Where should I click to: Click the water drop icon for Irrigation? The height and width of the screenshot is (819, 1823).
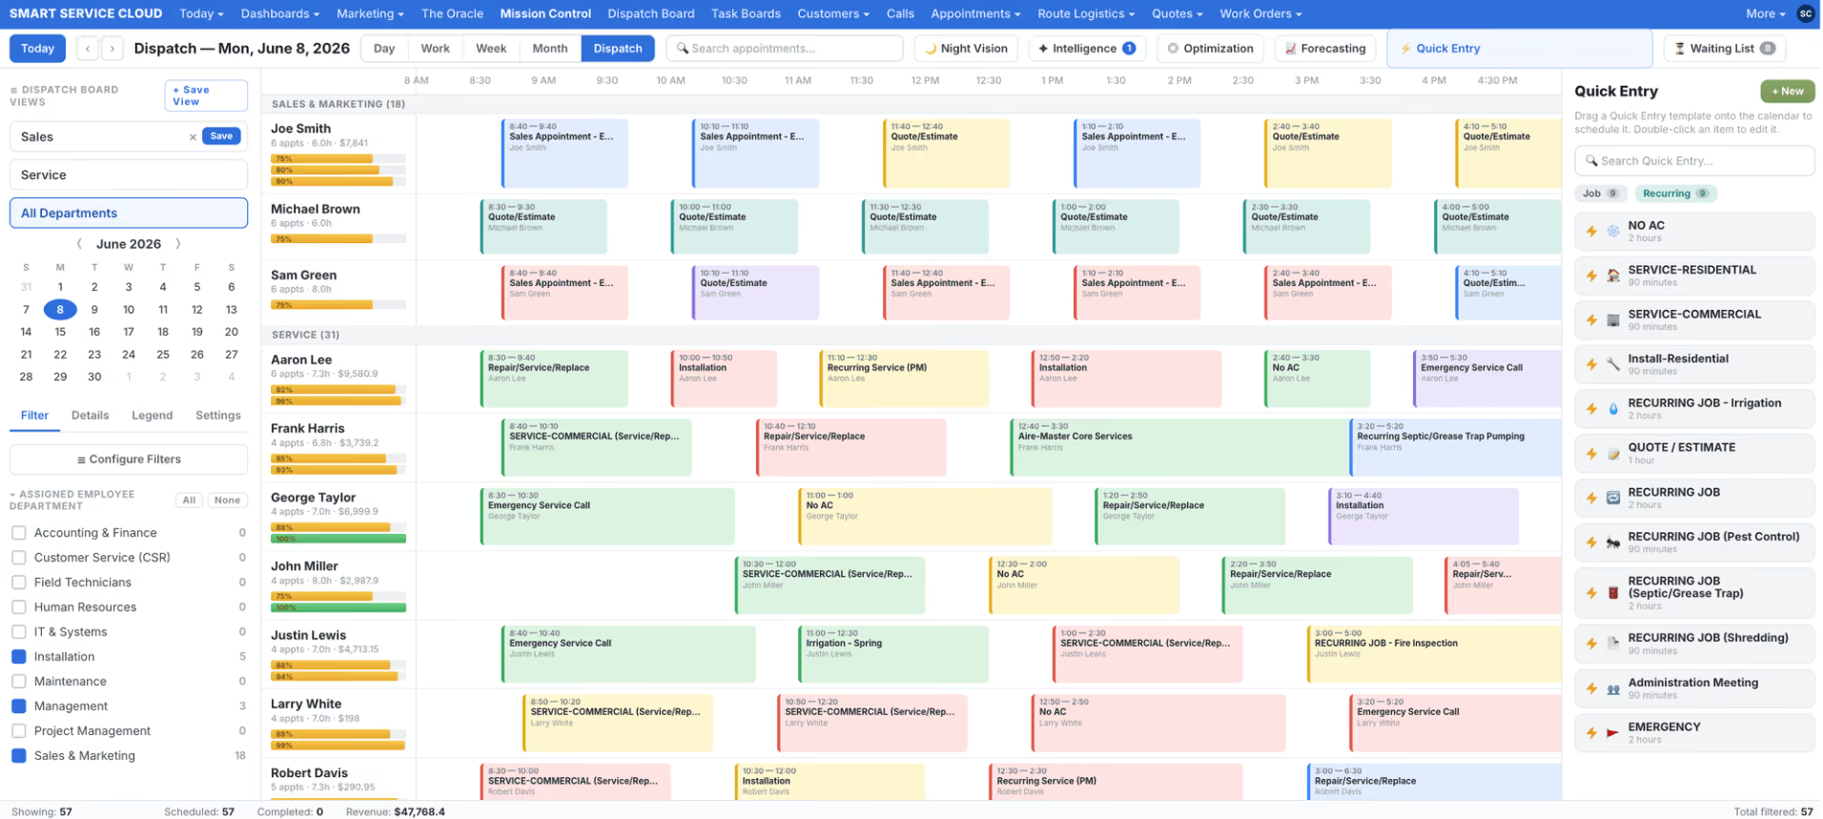coord(1613,409)
